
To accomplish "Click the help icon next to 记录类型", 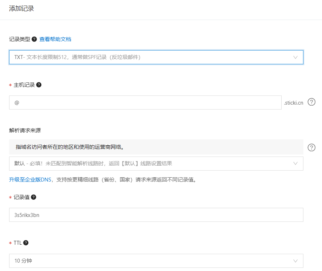I will point(33,39).
